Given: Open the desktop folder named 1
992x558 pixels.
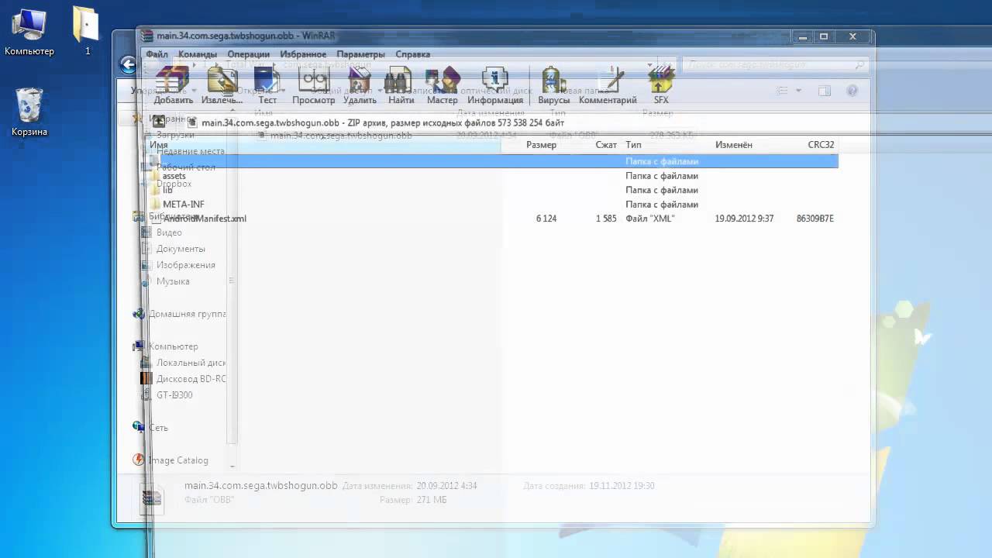Looking at the screenshot, I should point(87,31).
